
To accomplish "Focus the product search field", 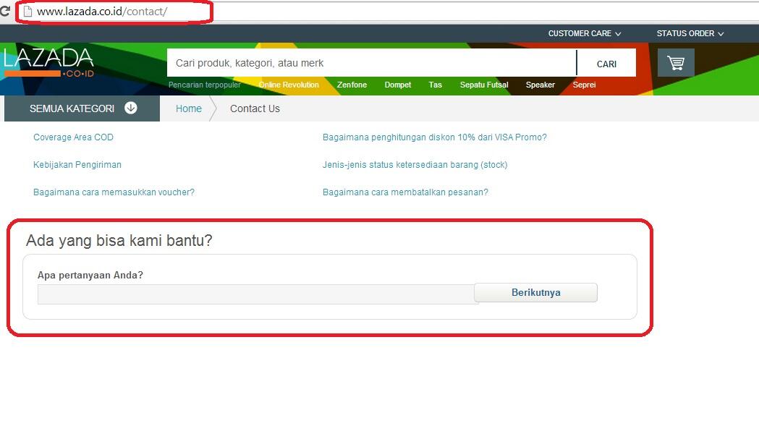I will (372, 63).
